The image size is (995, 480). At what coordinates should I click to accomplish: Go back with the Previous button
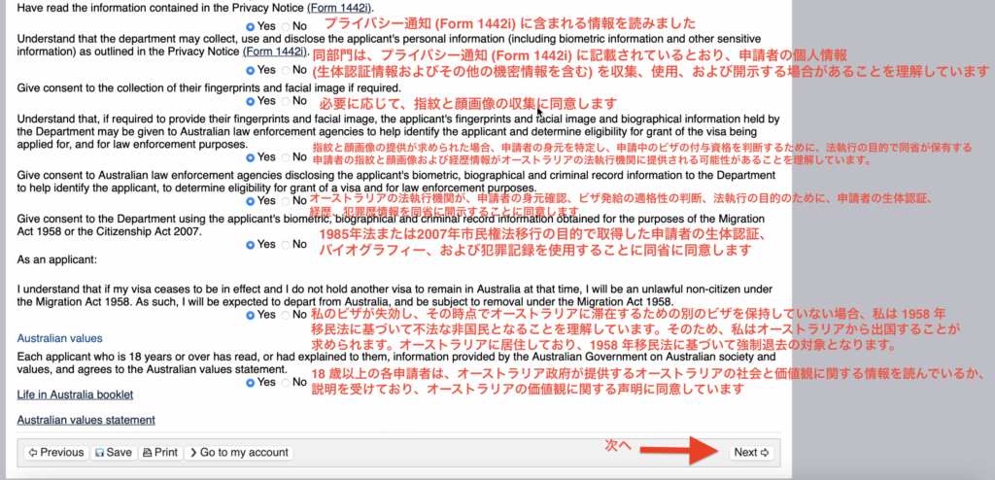55,452
